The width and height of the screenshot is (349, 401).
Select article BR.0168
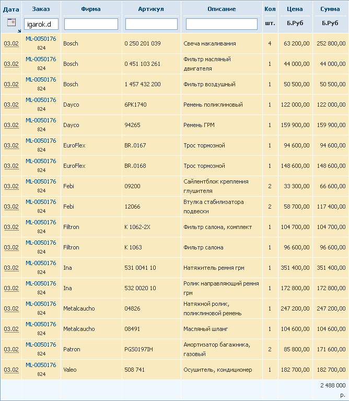(x=135, y=166)
